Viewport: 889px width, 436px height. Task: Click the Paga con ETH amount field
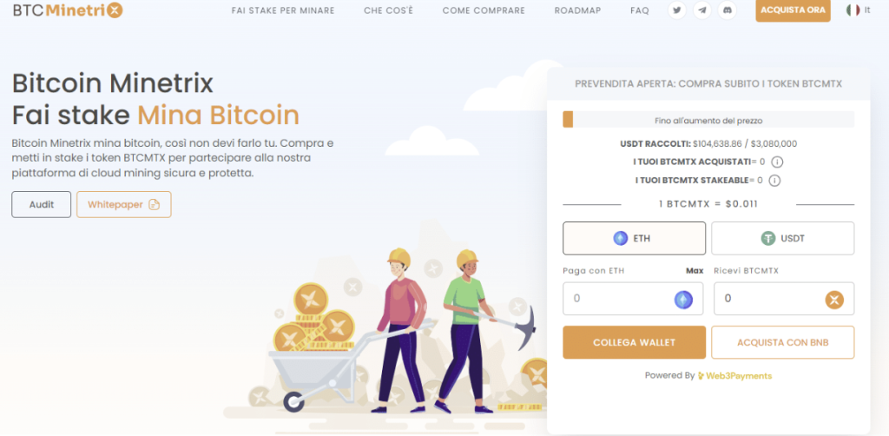tap(633, 299)
